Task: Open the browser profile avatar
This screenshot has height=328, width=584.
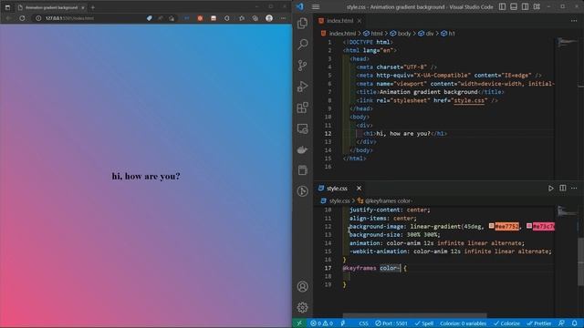Action: pos(269,18)
